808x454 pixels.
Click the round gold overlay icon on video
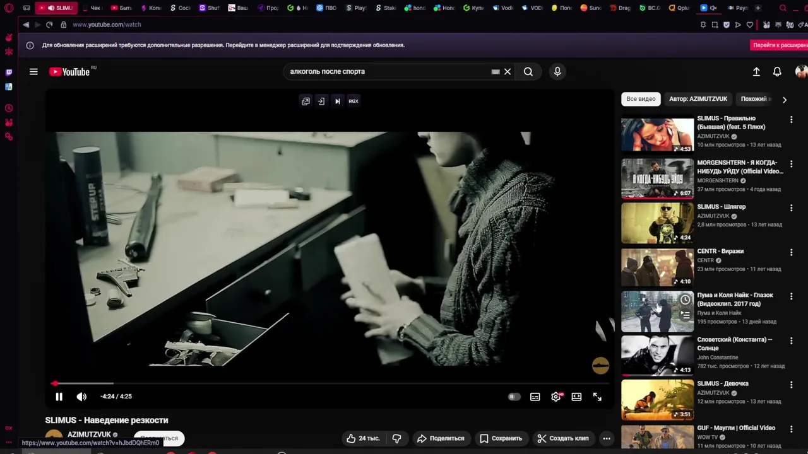tap(600, 366)
